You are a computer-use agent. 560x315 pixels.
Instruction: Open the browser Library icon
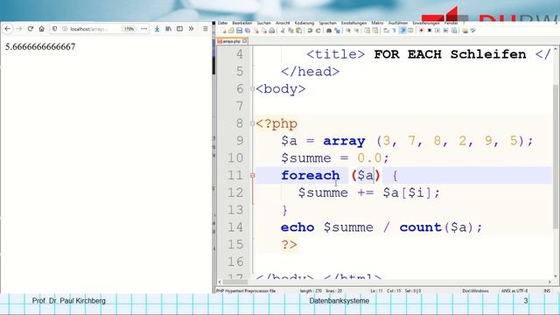click(168, 29)
